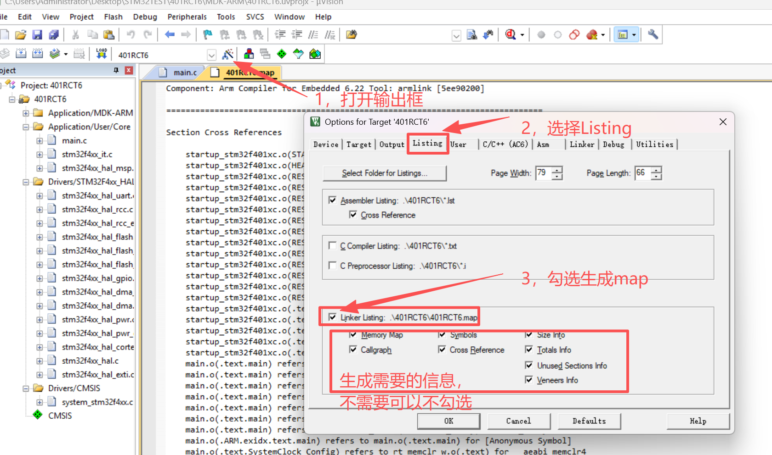
Task: Switch to the C/C++ (AC6) tab
Action: 505,144
